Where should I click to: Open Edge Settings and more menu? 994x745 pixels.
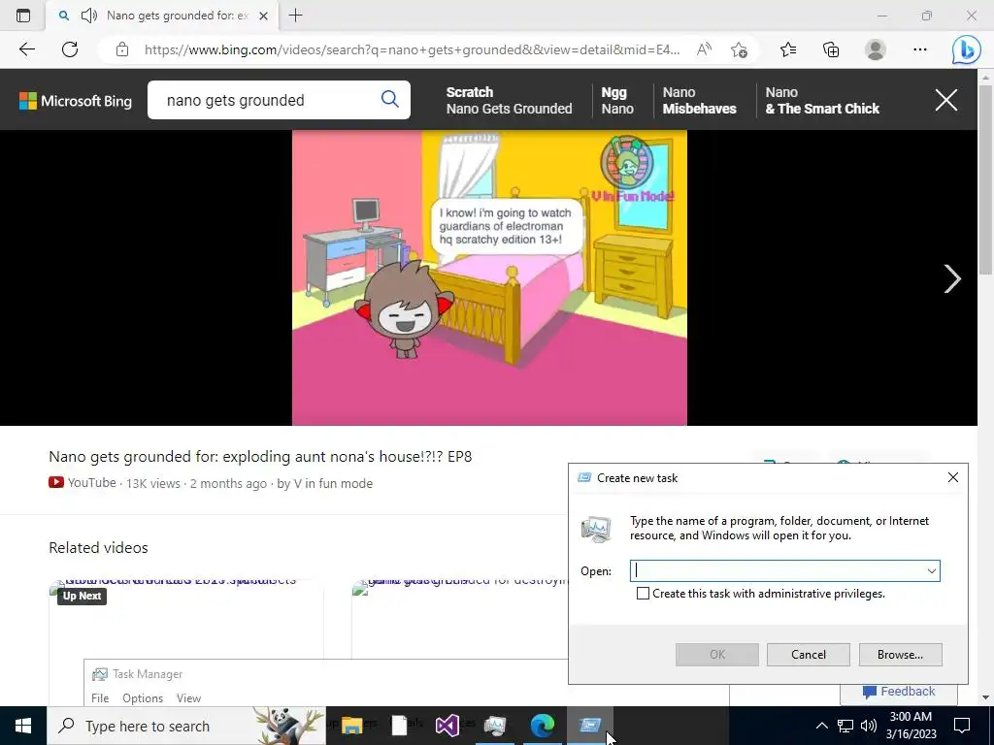coord(920,49)
